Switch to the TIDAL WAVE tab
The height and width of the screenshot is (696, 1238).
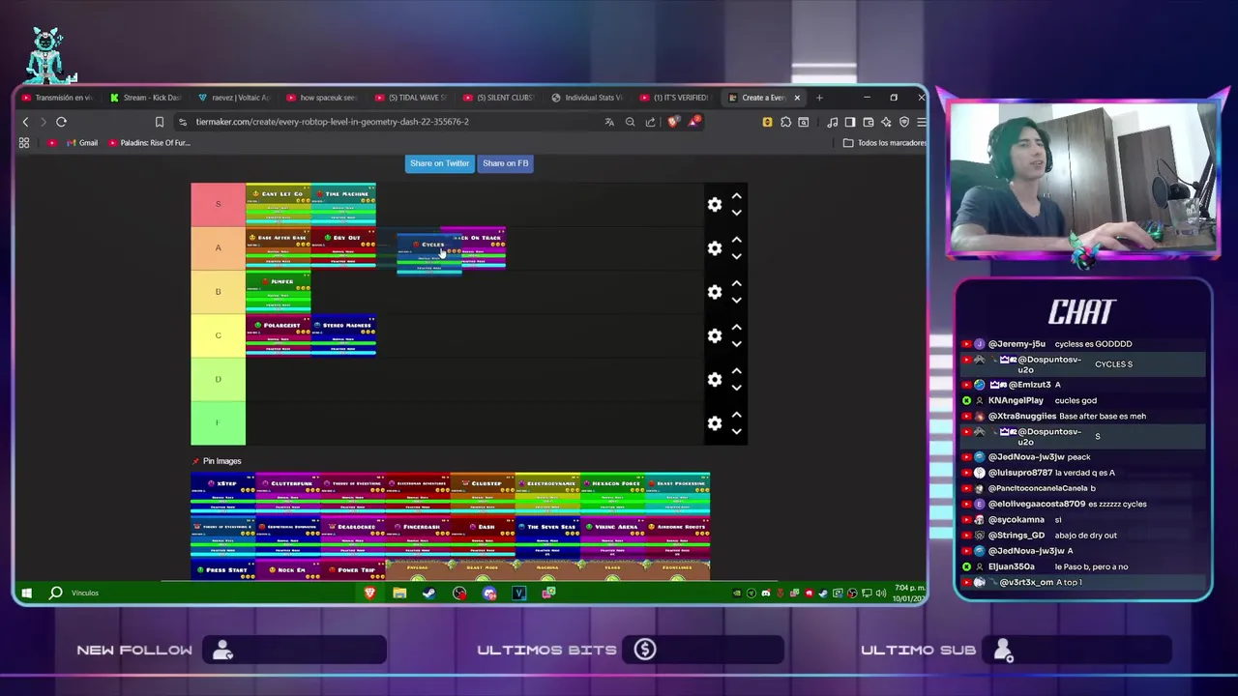(413, 98)
